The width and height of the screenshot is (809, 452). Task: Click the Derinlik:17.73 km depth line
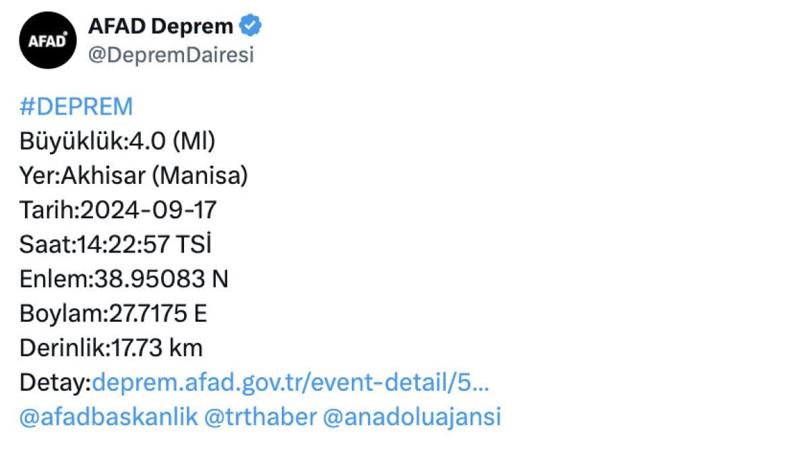(x=111, y=348)
